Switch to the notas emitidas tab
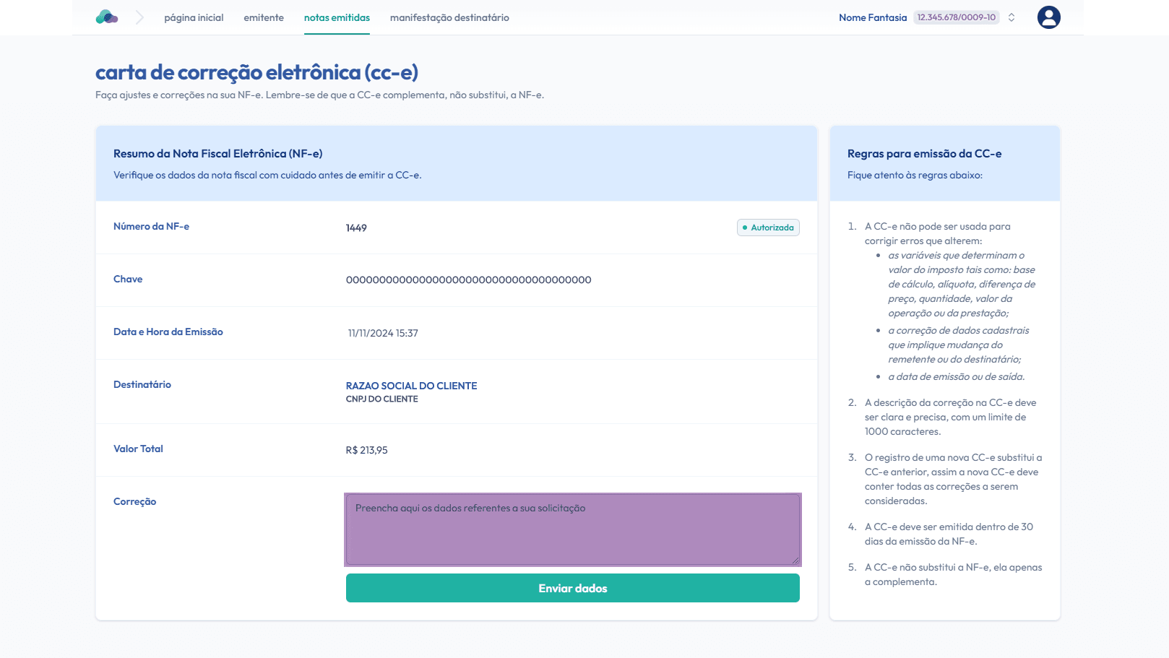The image size is (1169, 658). pos(337,17)
